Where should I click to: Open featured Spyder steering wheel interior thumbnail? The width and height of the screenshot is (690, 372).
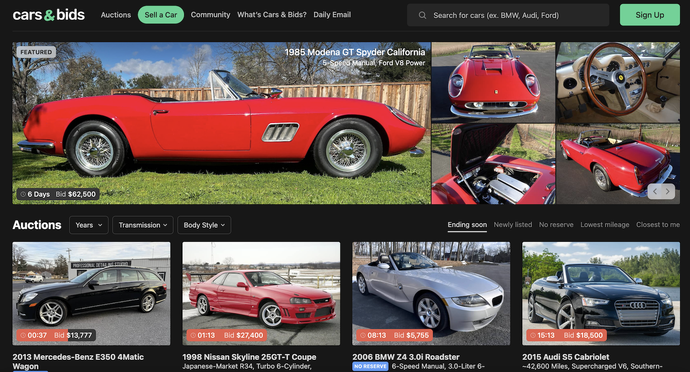(x=618, y=82)
